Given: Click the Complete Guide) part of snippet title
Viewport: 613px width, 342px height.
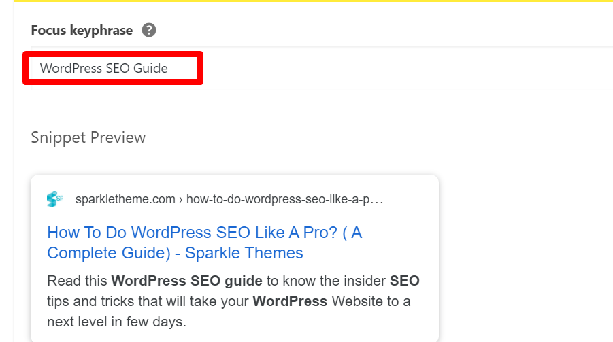Looking at the screenshot, I should (x=109, y=253).
